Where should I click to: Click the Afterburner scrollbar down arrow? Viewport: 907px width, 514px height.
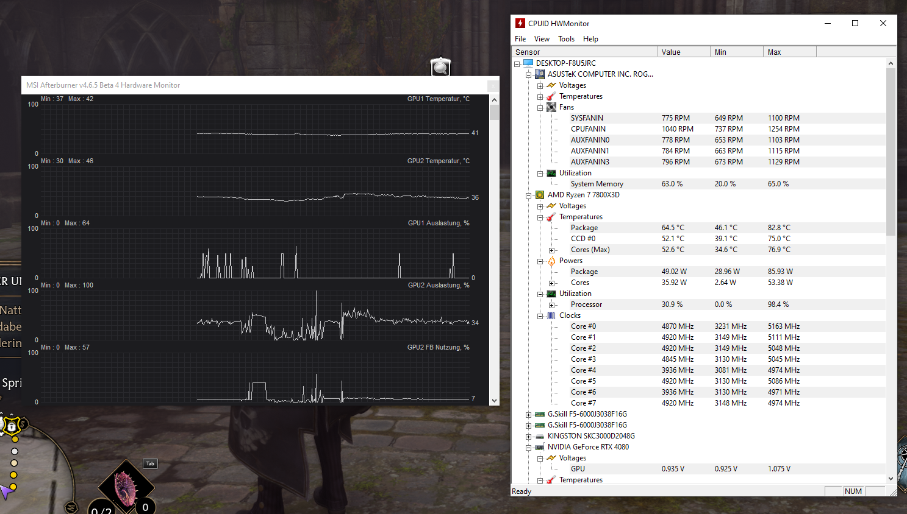click(494, 401)
